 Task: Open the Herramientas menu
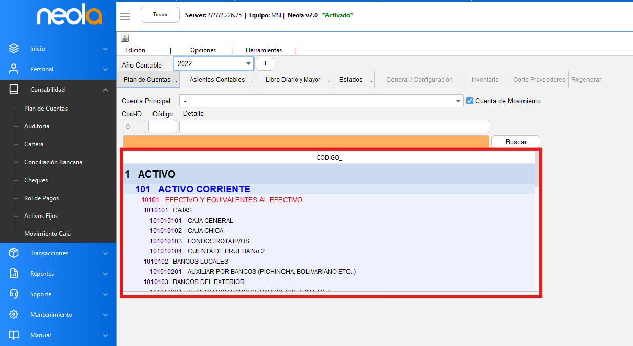(264, 50)
